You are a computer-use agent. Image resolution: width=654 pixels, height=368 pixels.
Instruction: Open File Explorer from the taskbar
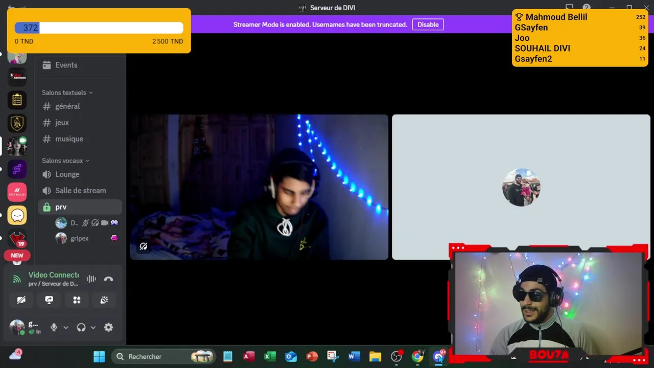376,357
